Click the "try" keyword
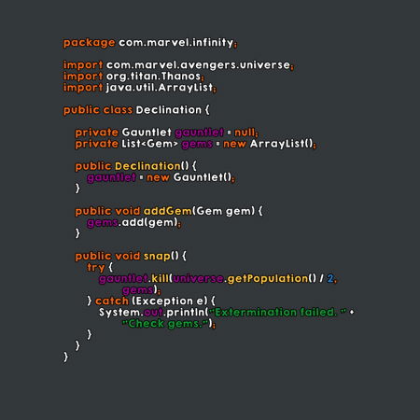Image resolution: width=420 pixels, height=420 pixels. click(x=96, y=267)
